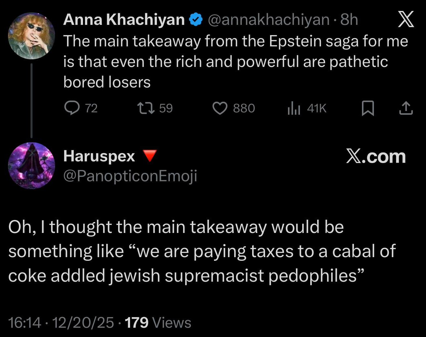The height and width of the screenshot is (337, 426).
Task: Click the red triangle beside Haruspex
Action: (x=149, y=155)
